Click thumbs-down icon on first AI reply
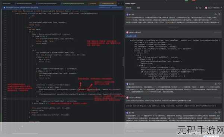 click(220, 14)
